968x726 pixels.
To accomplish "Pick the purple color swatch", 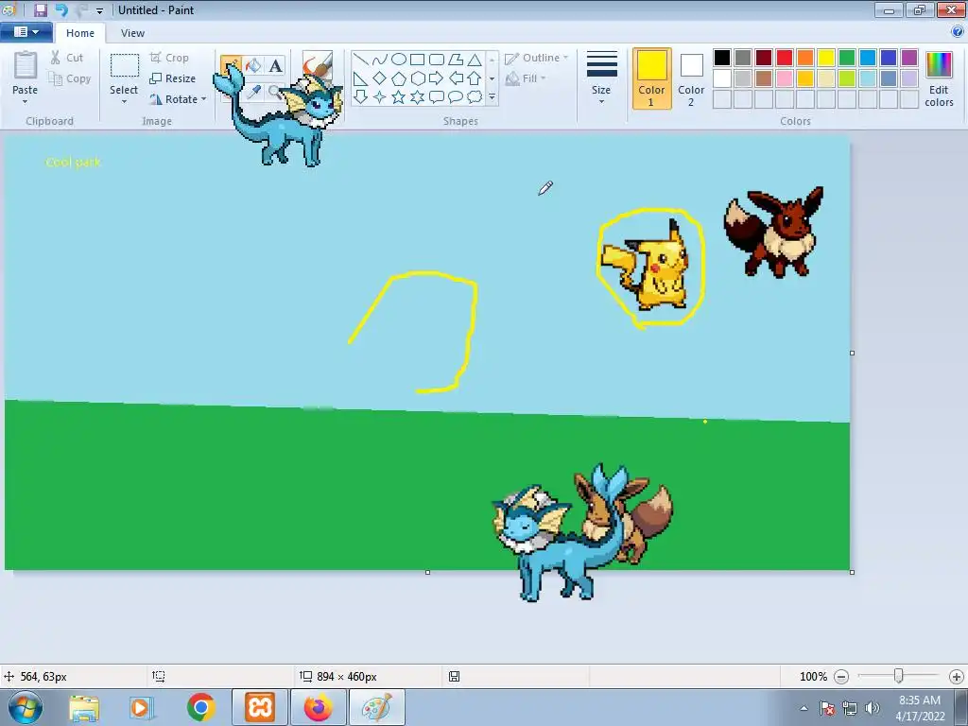I will 908,58.
